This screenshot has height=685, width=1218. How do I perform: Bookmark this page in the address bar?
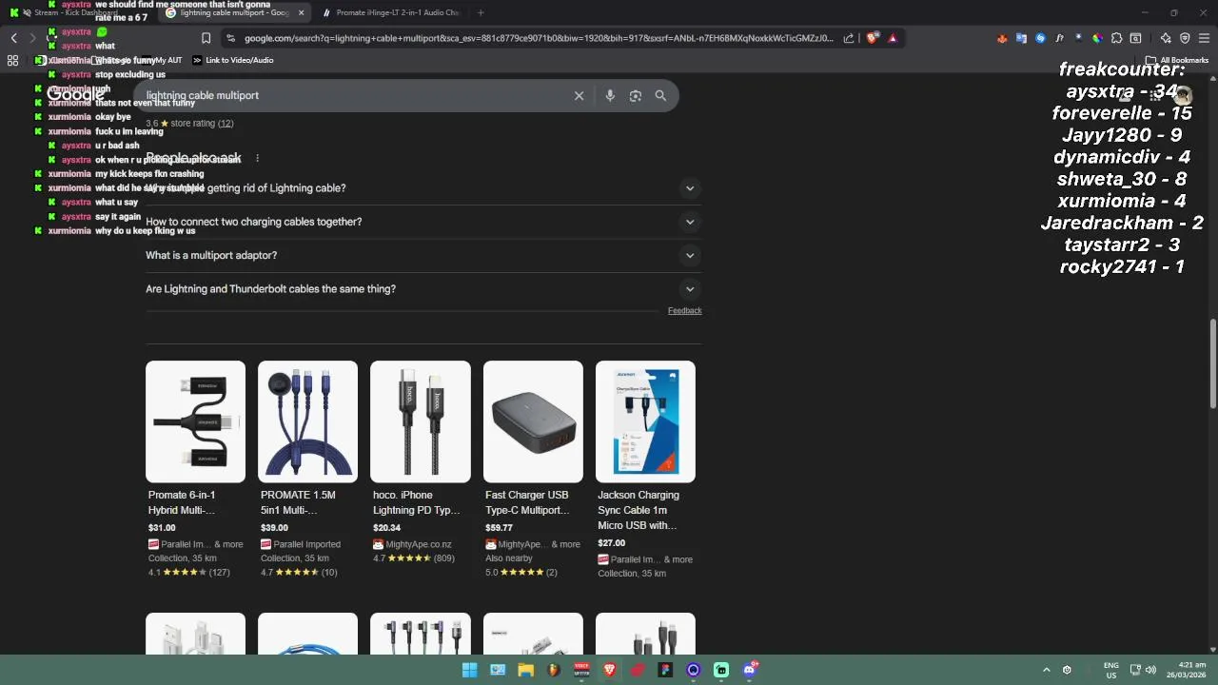tap(206, 38)
